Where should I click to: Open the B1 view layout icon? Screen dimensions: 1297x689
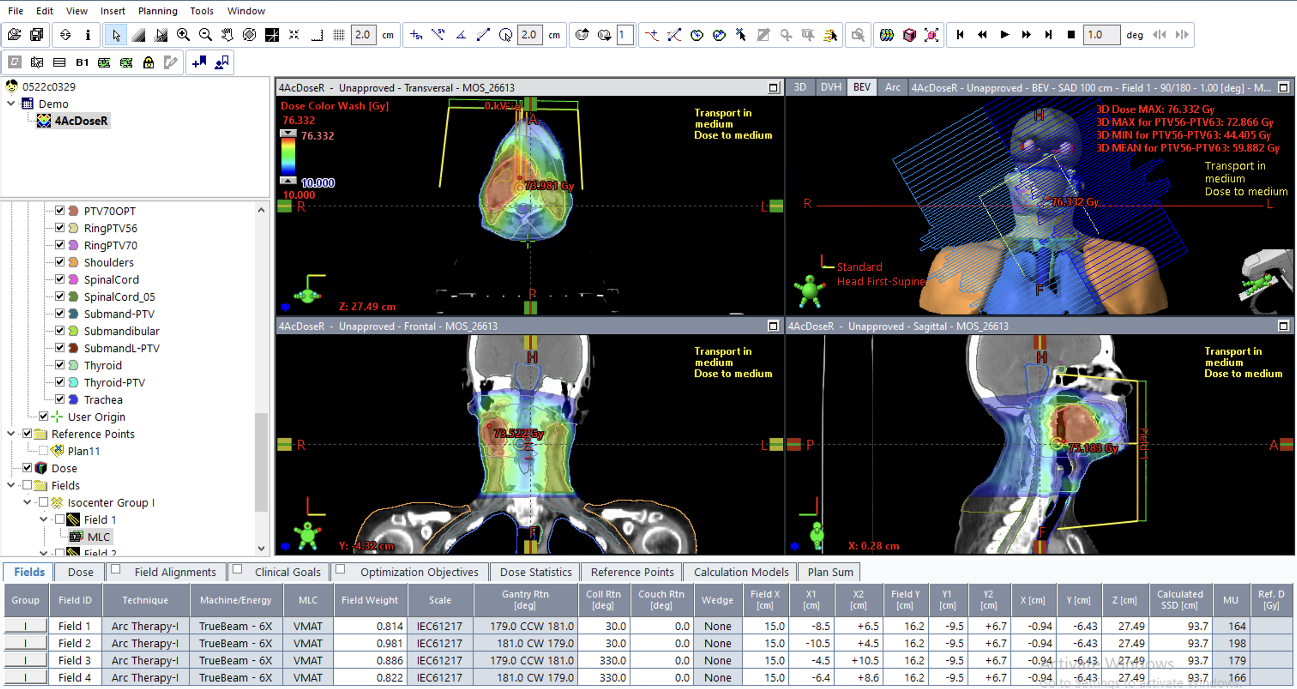(x=82, y=62)
